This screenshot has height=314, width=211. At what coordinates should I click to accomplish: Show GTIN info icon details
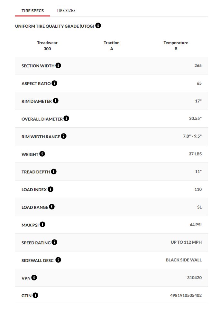[x=35, y=295]
